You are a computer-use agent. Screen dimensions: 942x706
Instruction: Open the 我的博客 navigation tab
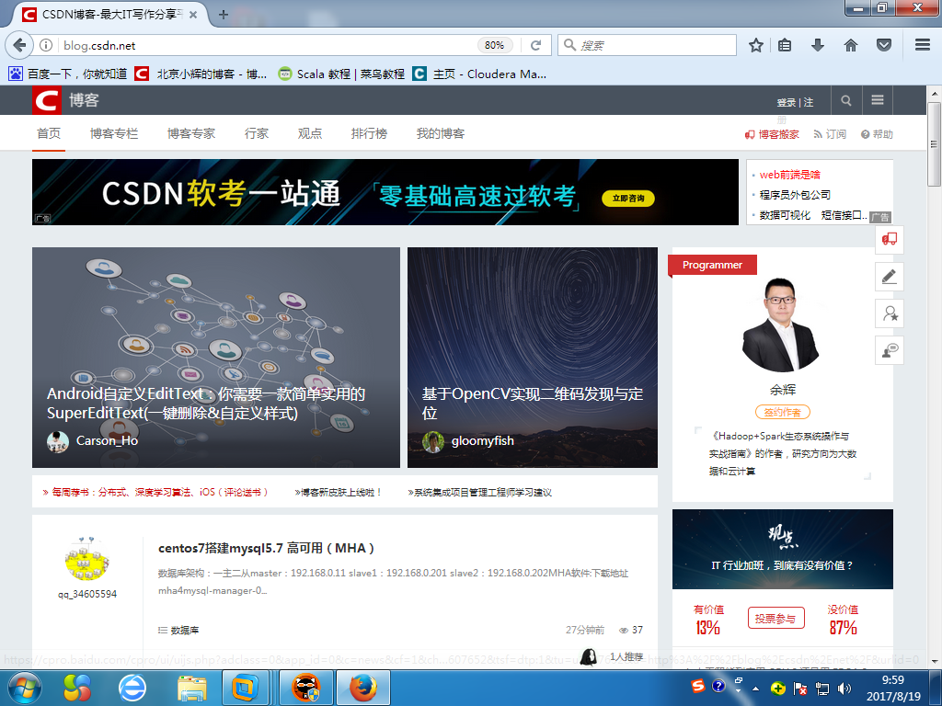coord(441,133)
